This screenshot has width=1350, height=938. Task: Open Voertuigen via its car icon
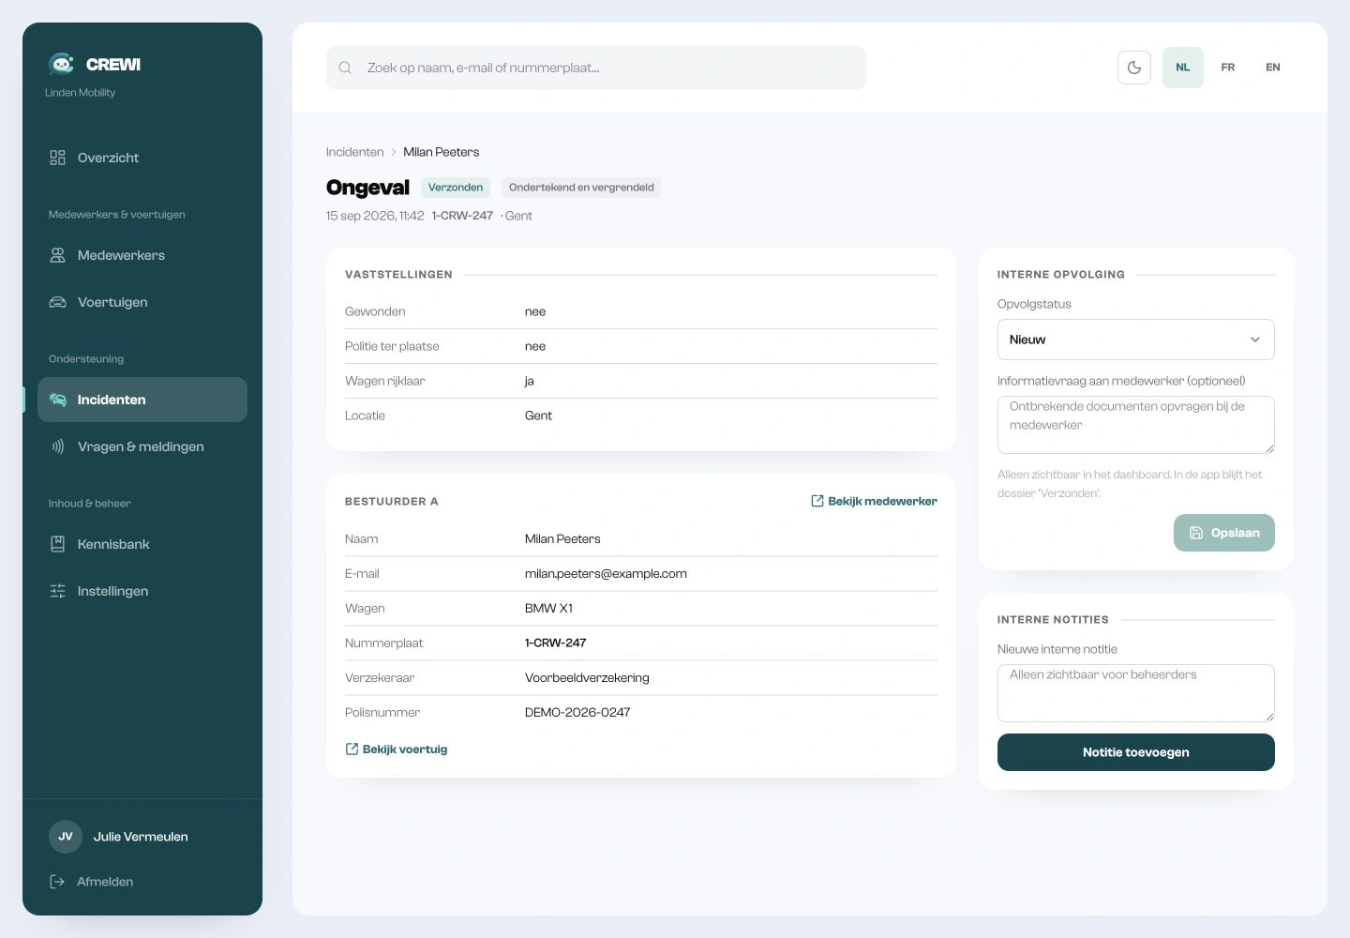(58, 302)
